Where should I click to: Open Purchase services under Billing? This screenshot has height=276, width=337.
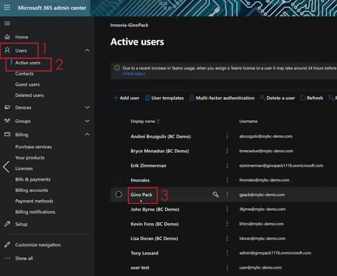click(x=34, y=147)
